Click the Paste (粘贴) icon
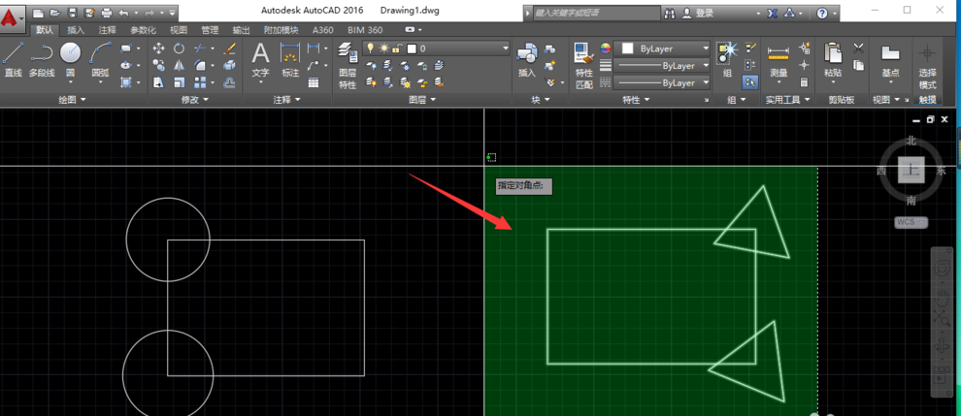961x416 pixels. pos(832,58)
